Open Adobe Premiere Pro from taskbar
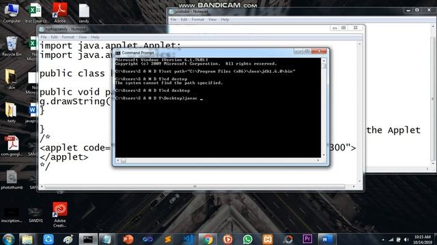 (x=307, y=239)
